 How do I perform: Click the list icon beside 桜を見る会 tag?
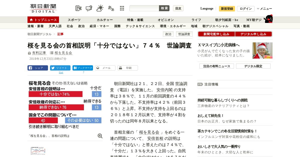pyautogui.click(x=51, y=53)
